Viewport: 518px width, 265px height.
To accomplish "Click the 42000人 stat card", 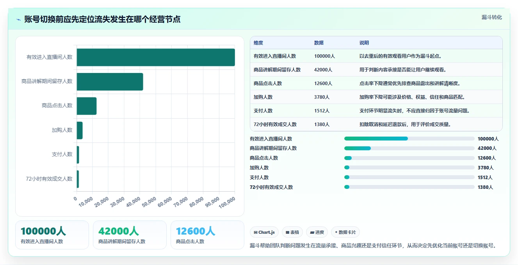I will [x=130, y=235].
